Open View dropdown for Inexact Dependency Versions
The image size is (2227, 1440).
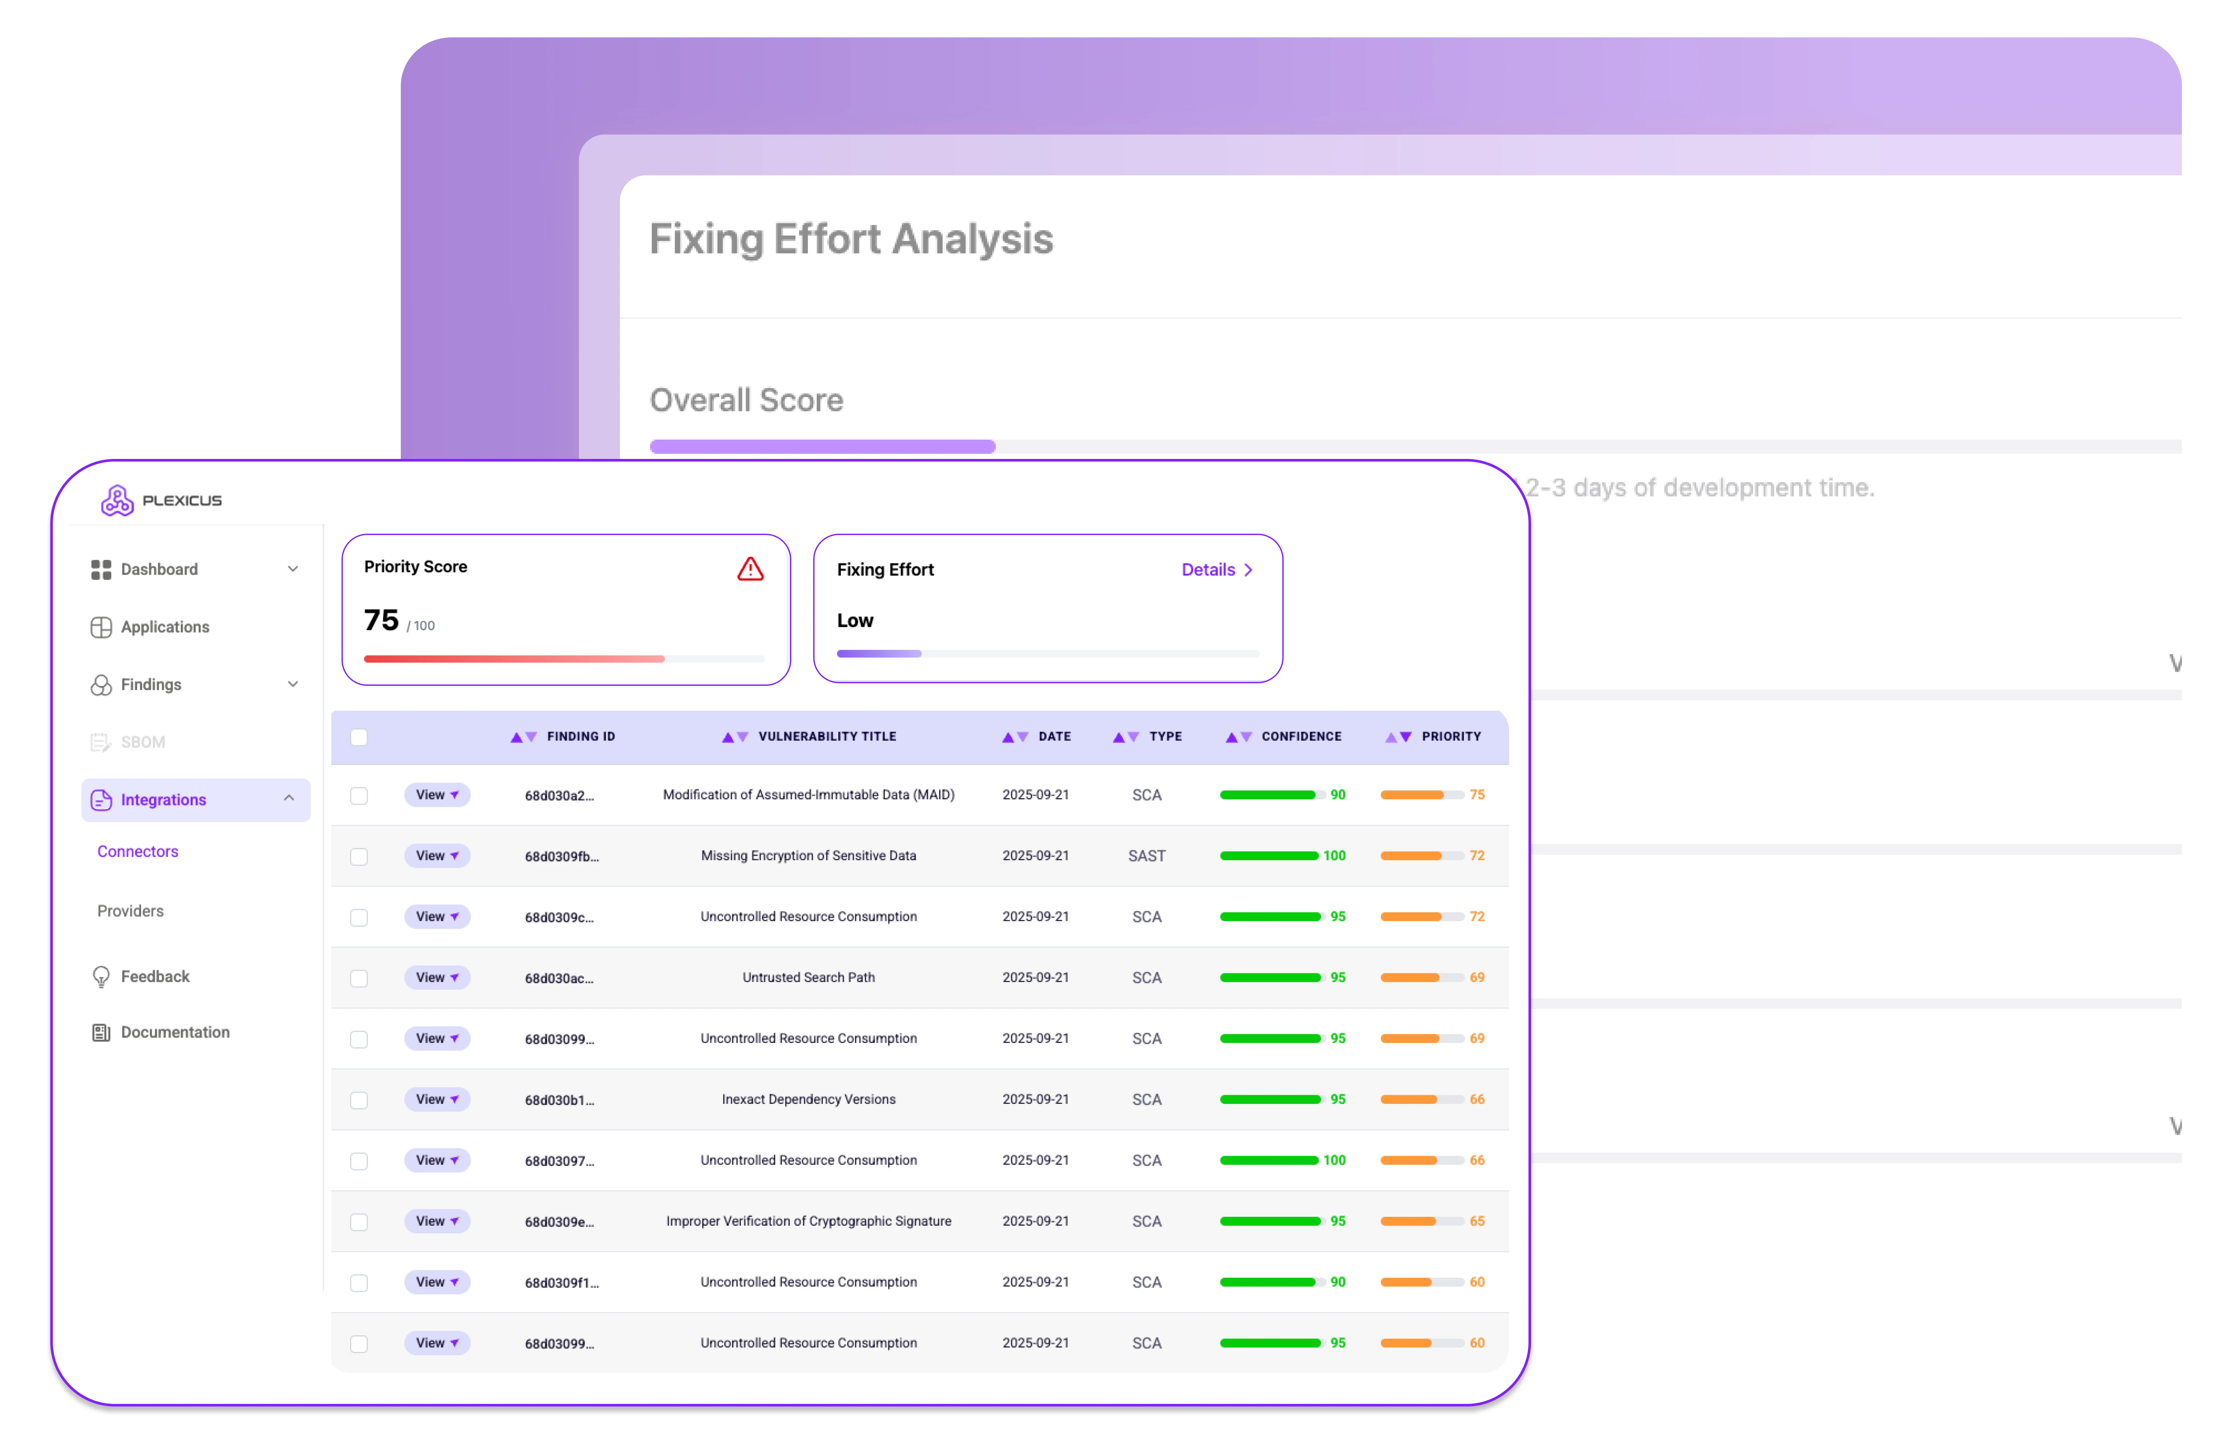pos(437,1100)
